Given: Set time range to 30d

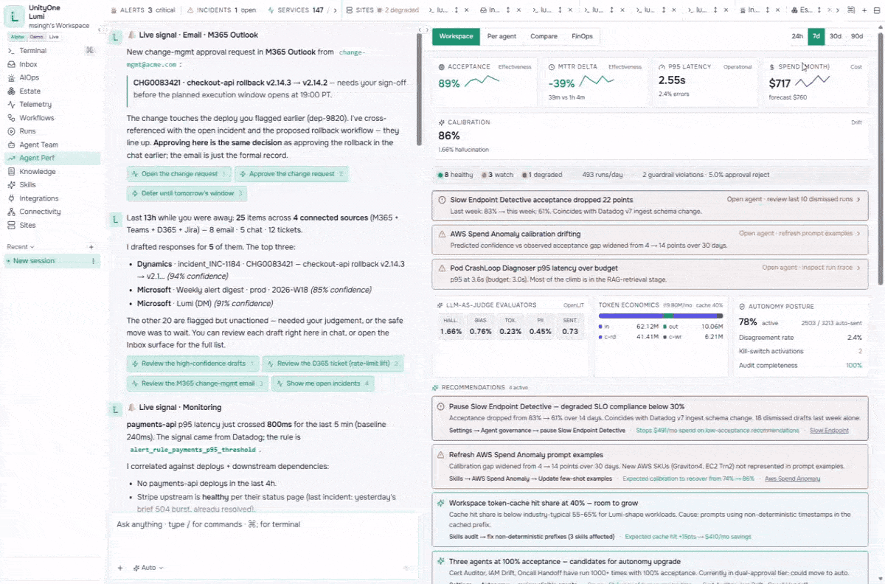Looking at the screenshot, I should (x=835, y=36).
